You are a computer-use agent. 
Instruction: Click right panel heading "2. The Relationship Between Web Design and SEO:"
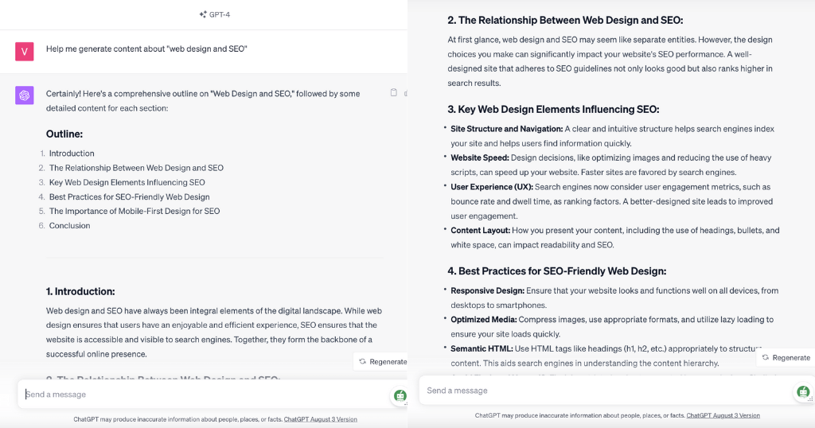(x=566, y=20)
